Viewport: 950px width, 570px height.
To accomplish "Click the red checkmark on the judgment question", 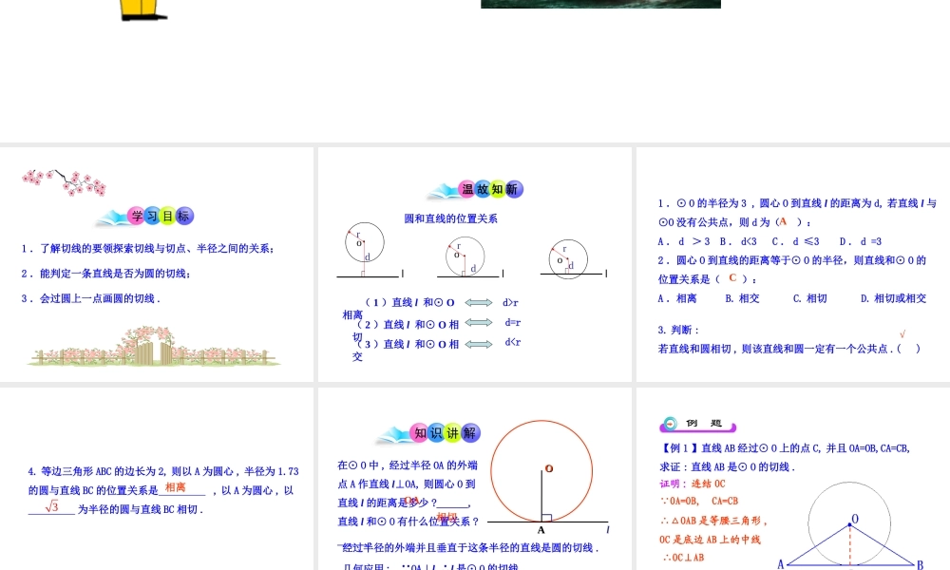I will tap(902, 333).
